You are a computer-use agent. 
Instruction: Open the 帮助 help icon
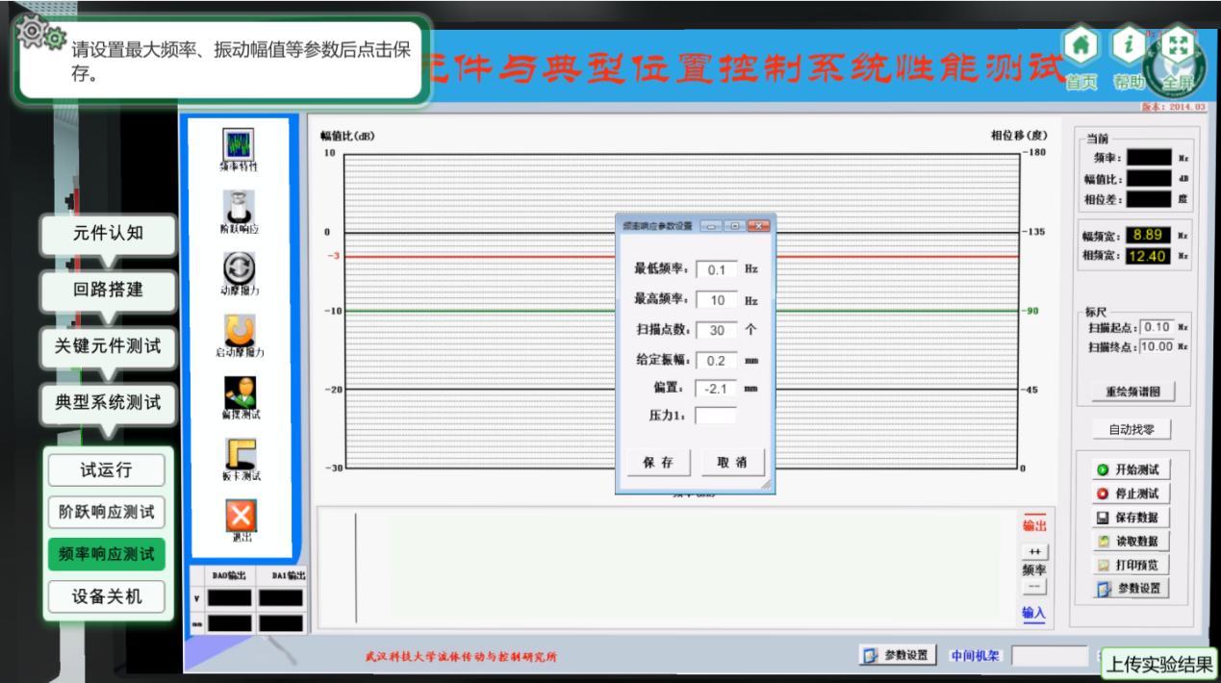click(1129, 47)
